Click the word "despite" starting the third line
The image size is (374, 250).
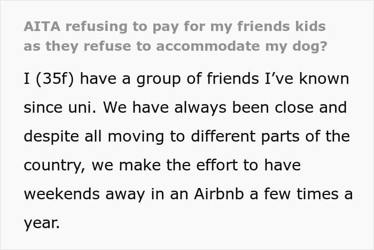tap(51, 137)
